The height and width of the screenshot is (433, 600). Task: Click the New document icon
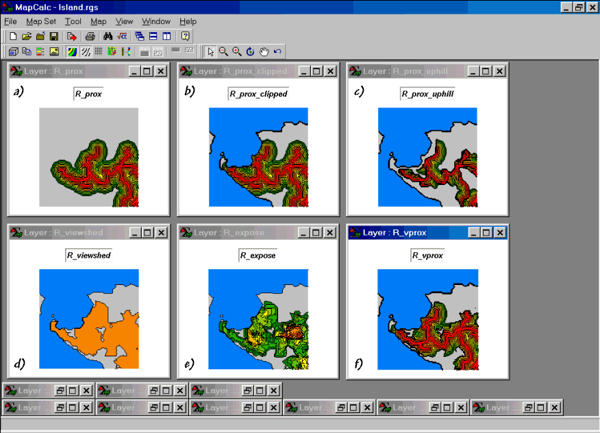pyautogui.click(x=13, y=36)
